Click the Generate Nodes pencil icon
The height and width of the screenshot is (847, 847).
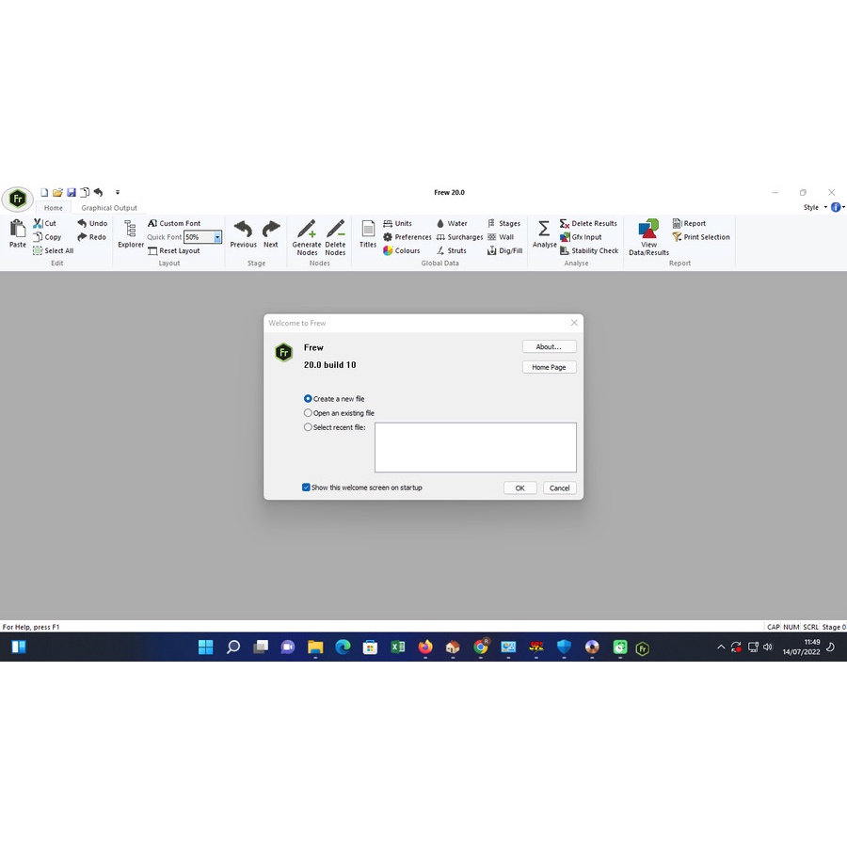(x=306, y=229)
